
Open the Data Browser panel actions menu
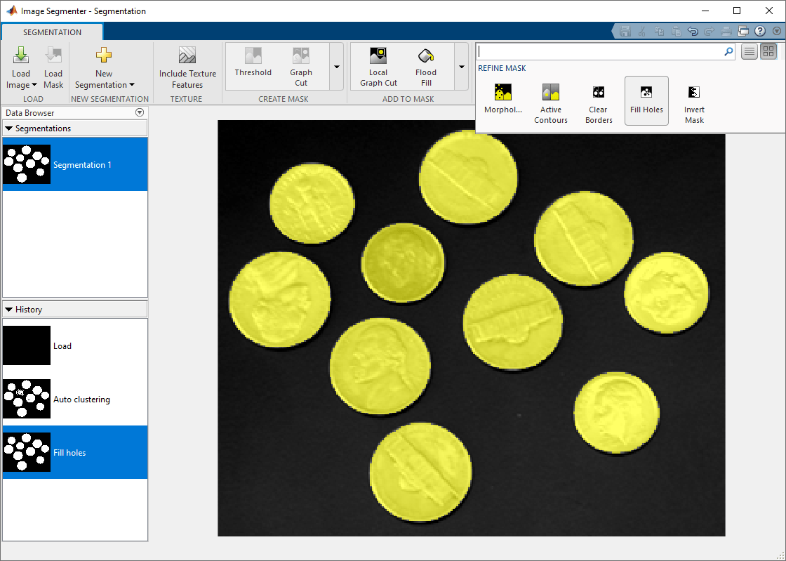tap(140, 113)
